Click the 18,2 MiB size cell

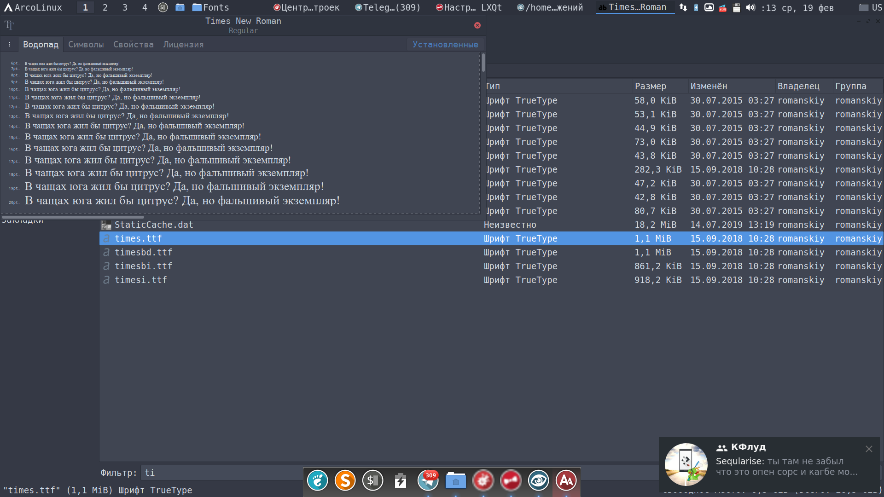(x=655, y=225)
